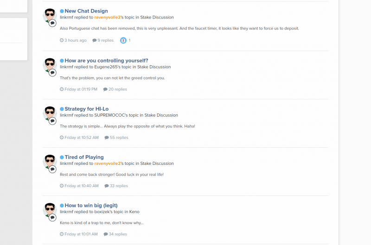Click text The strategy is simple... Haha!
Viewport: 371px width, 245px height.
click(128, 126)
